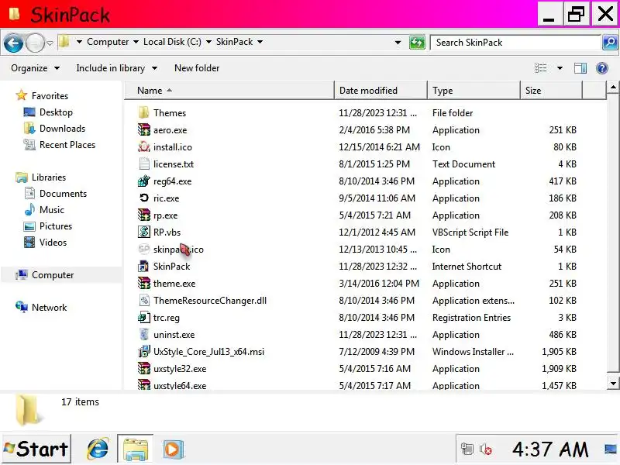This screenshot has width=620, height=465.
Task: Click the scrollbar down arrow
Action: point(612,383)
